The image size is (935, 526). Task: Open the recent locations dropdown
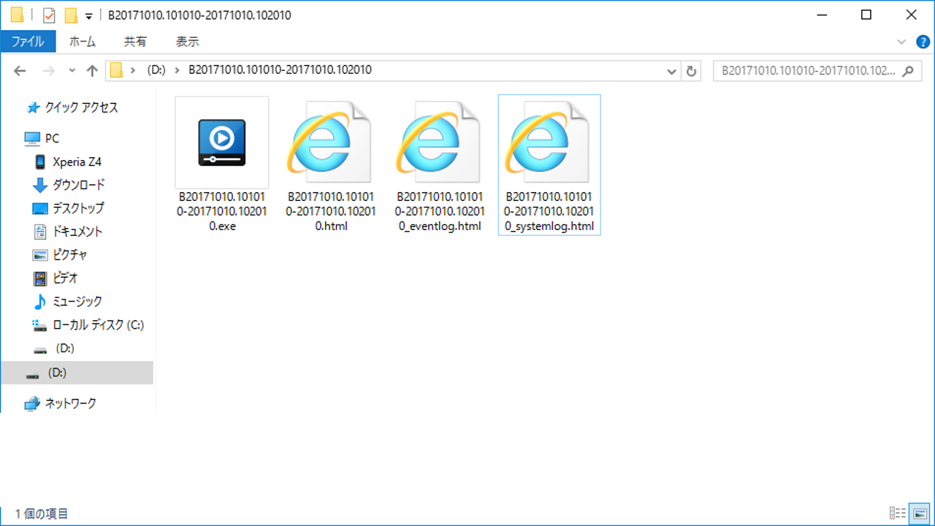click(x=72, y=71)
